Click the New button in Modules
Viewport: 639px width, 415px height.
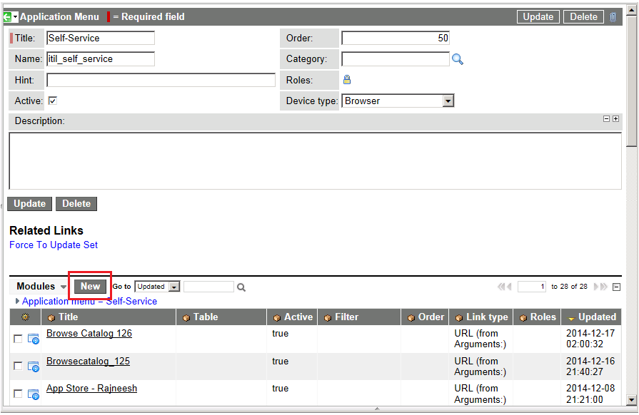pos(90,286)
